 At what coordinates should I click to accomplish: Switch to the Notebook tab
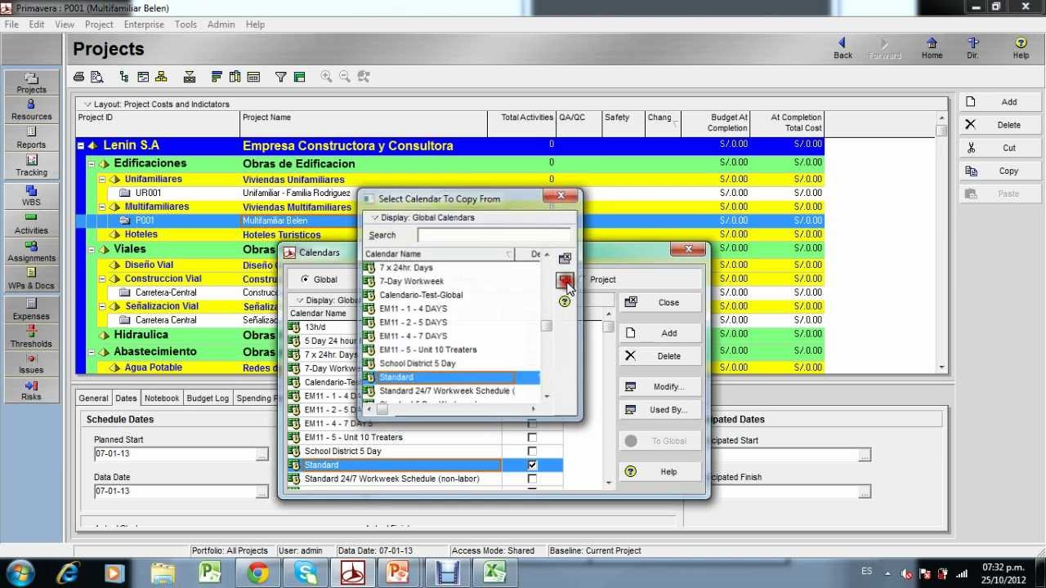161,399
